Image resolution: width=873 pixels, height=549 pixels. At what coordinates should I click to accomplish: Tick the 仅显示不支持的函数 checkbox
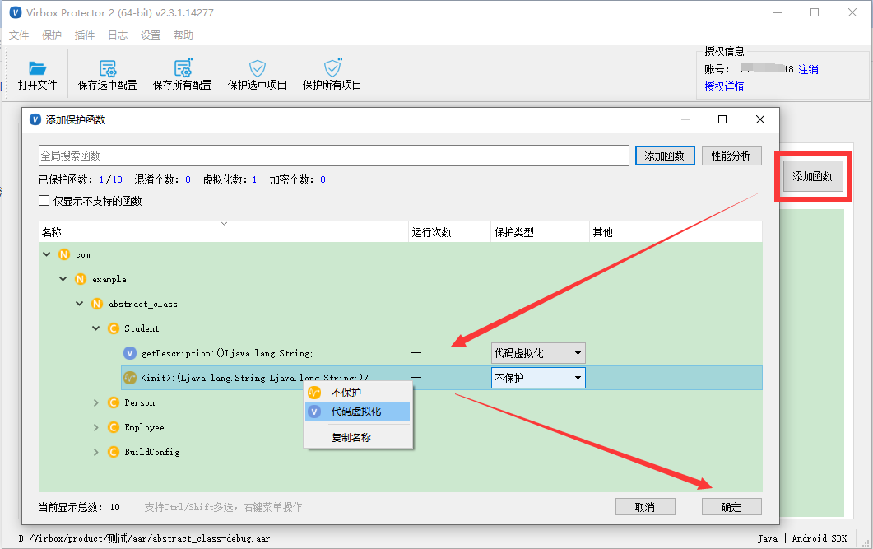pyautogui.click(x=44, y=201)
